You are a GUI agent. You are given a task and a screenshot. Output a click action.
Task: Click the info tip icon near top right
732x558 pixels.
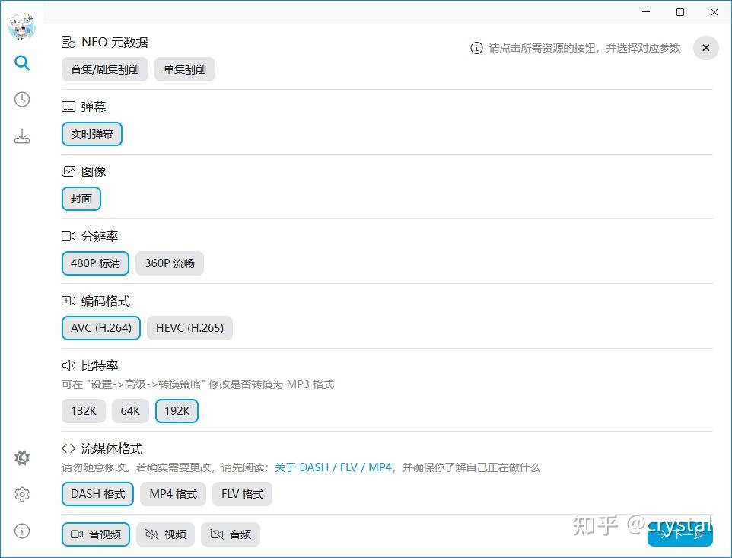(x=476, y=47)
